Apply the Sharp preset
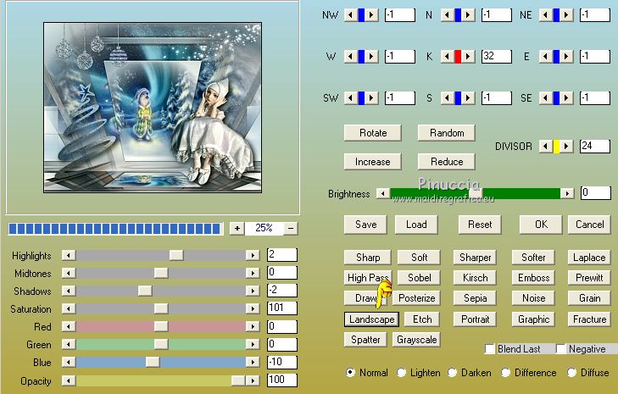The width and height of the screenshot is (618, 394). tap(368, 258)
